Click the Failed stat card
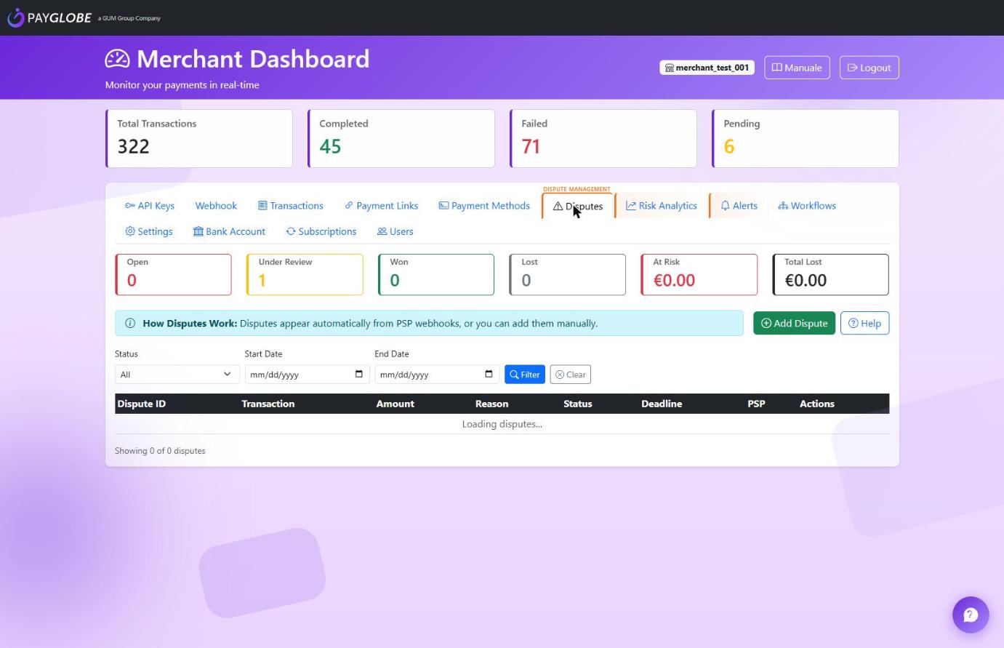 click(x=603, y=138)
